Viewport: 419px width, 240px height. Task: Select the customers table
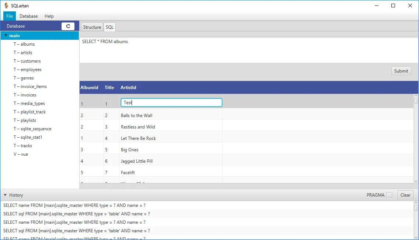(x=39, y=61)
